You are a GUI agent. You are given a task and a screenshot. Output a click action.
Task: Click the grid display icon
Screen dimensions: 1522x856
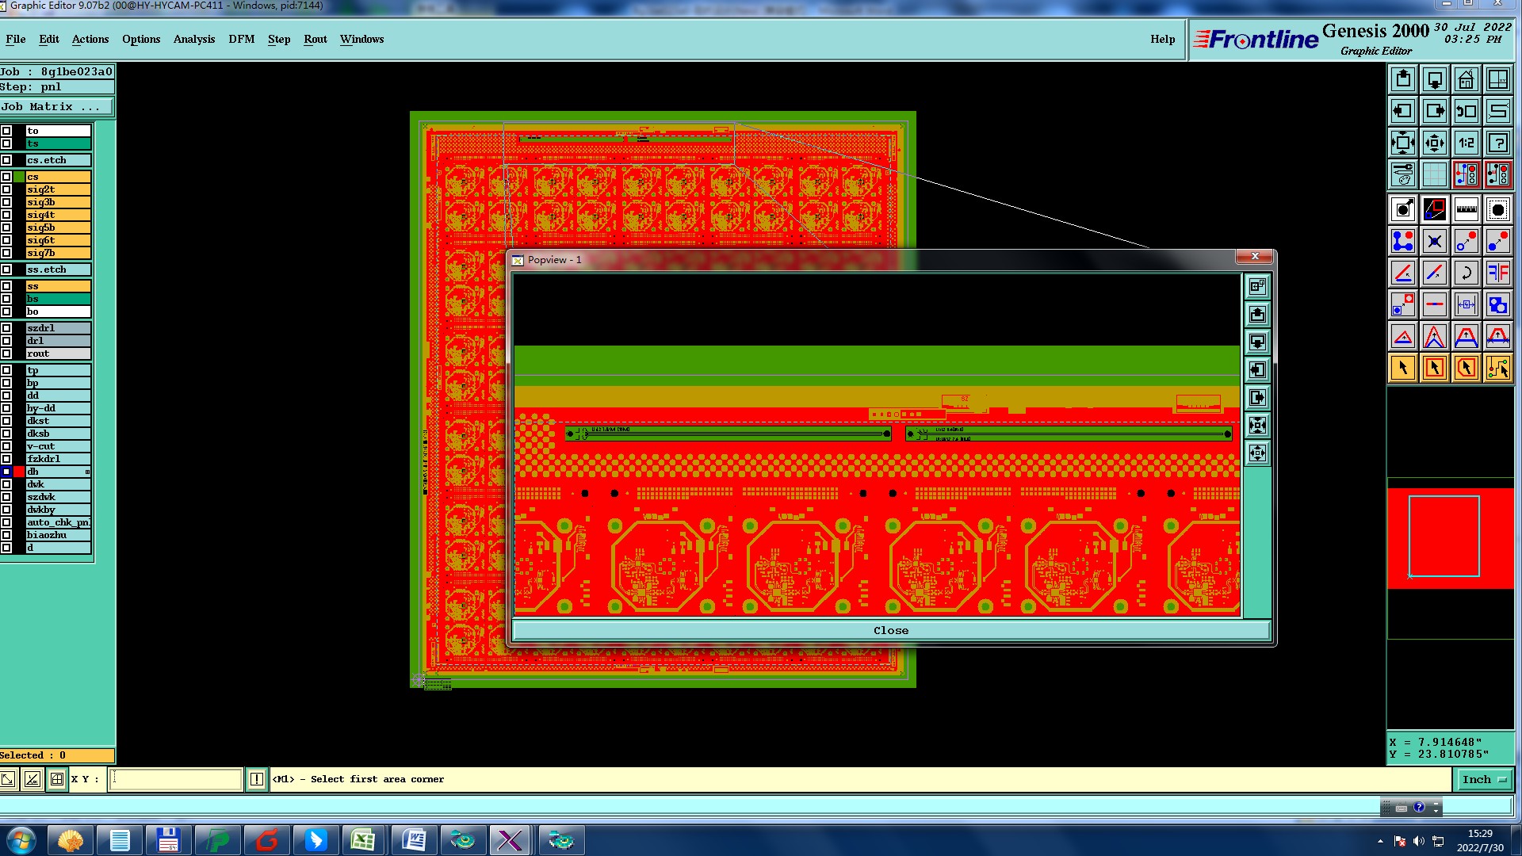click(1434, 174)
